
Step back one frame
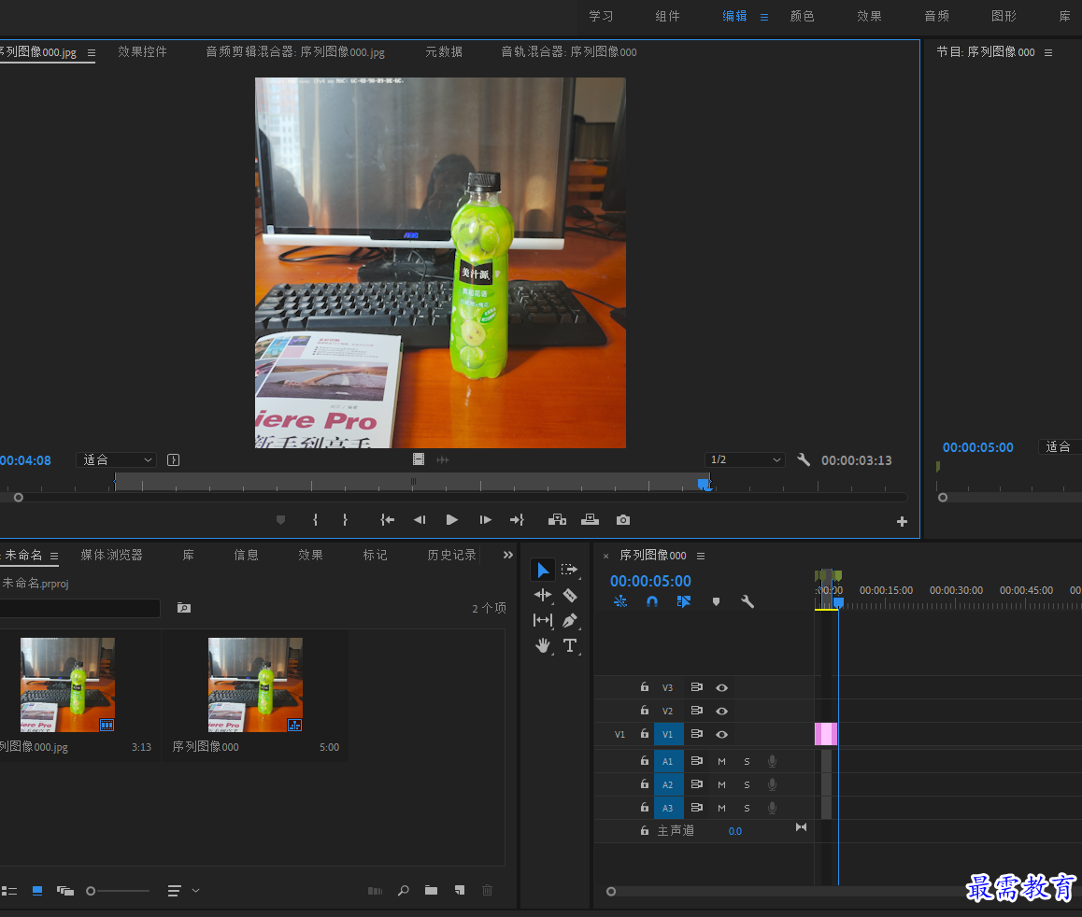[x=419, y=520]
